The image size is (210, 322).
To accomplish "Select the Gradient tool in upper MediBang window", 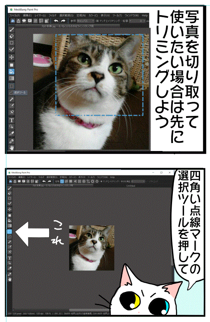I will 12,78.
